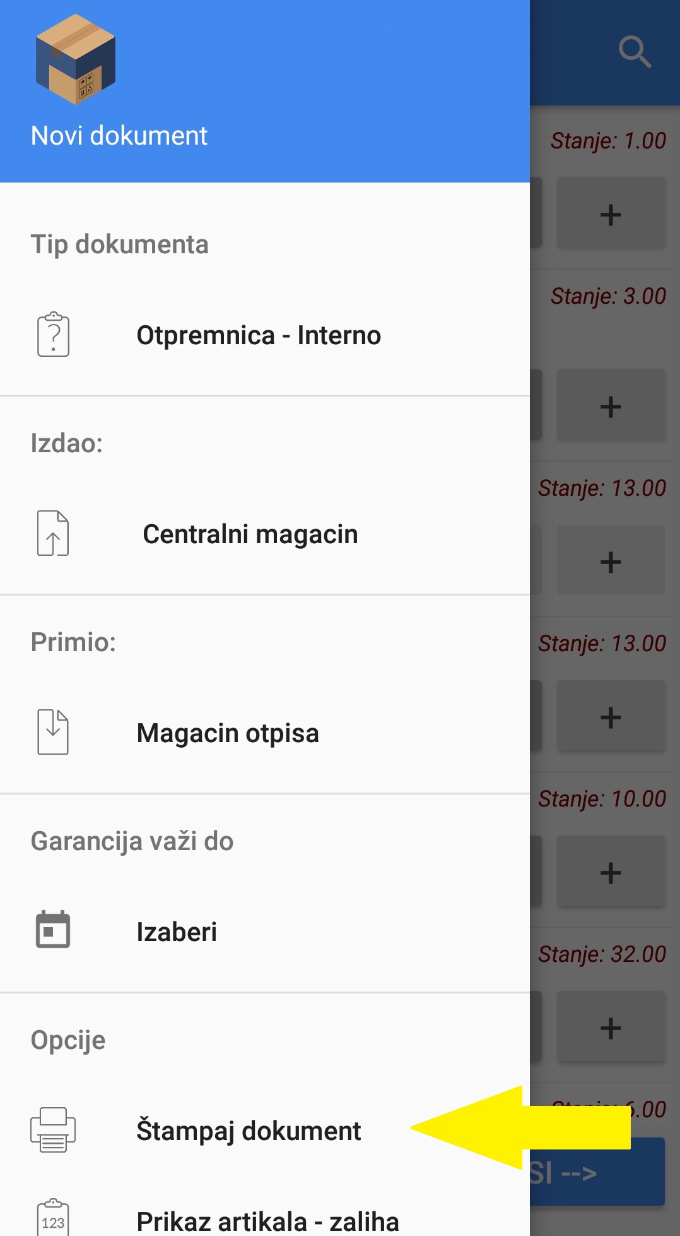Increase quantity for item with Stanje: 32.00
The image size is (680, 1236).
(610, 1028)
